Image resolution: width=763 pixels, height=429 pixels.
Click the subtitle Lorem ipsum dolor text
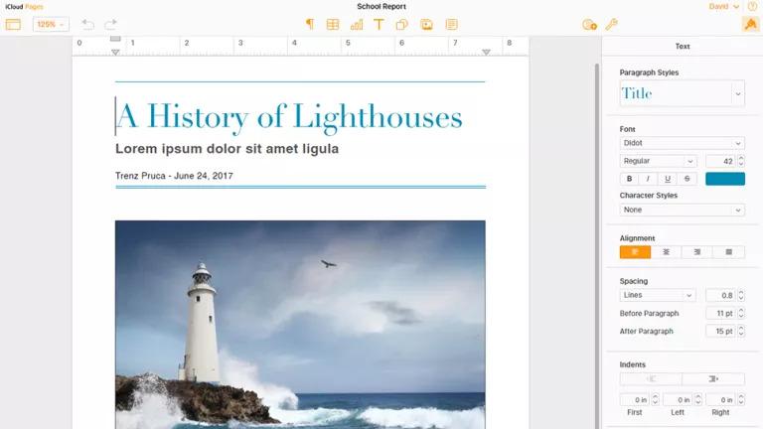click(x=227, y=149)
